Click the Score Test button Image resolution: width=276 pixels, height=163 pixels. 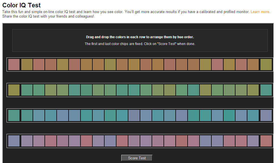coord(137,158)
